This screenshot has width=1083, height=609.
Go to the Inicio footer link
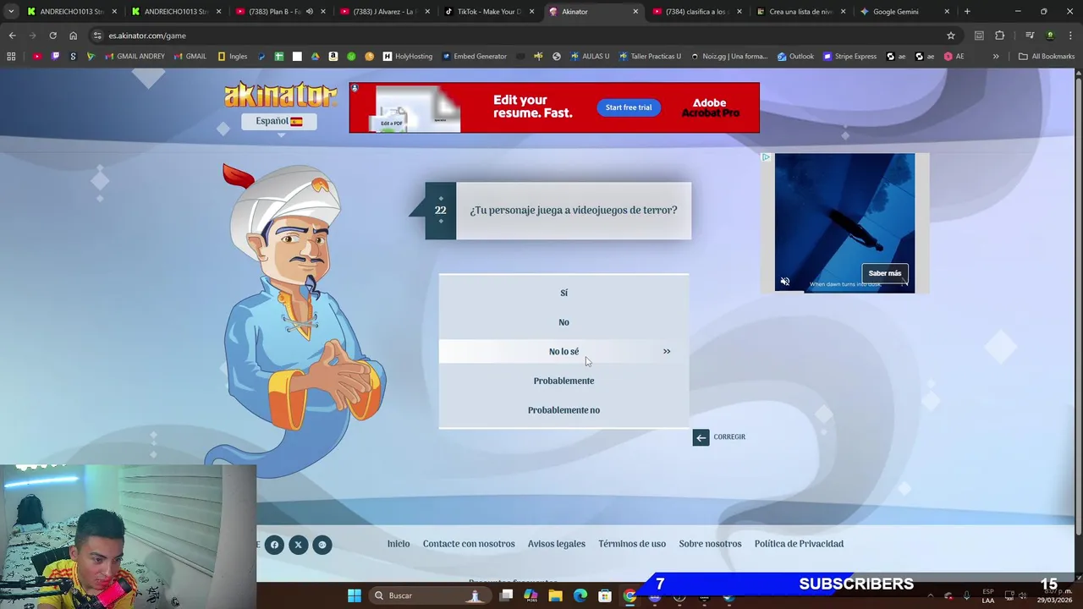coord(399,544)
